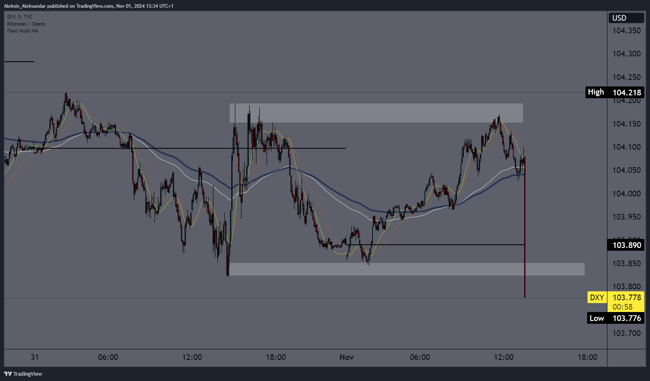Screen dimensions: 650x381
Task: Click the first 06:00 time axis label
Action: 108,357
